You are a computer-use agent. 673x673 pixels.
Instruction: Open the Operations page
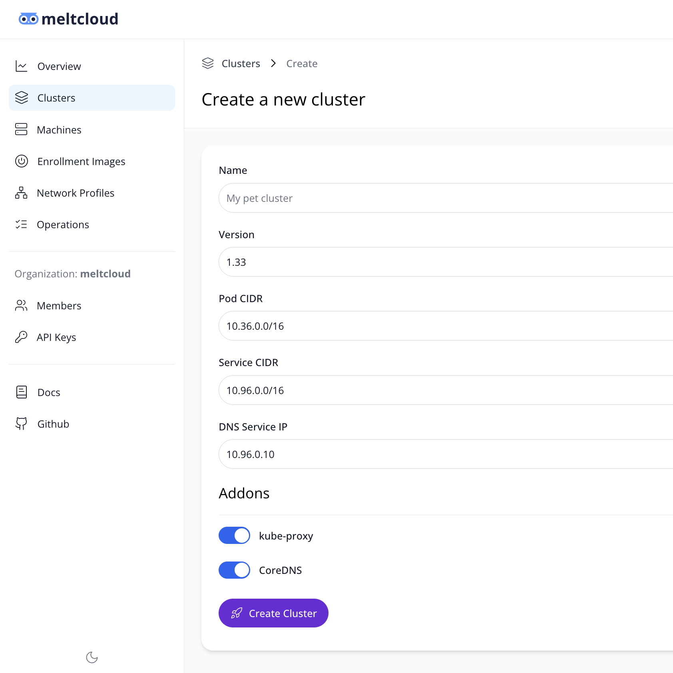[x=92, y=224]
